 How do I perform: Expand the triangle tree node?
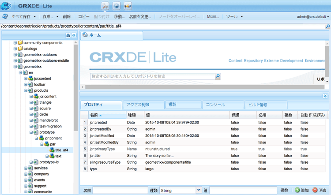click(x=31, y=102)
